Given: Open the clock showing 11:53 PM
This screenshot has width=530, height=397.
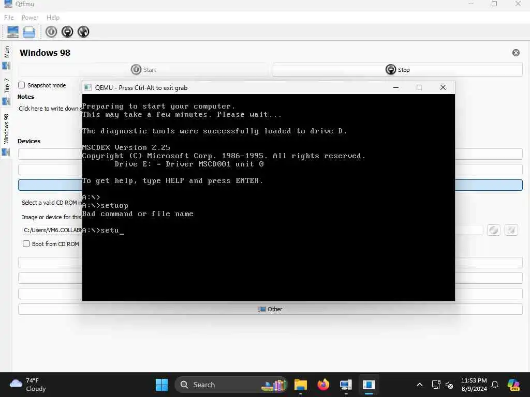Looking at the screenshot, I should point(474,385).
